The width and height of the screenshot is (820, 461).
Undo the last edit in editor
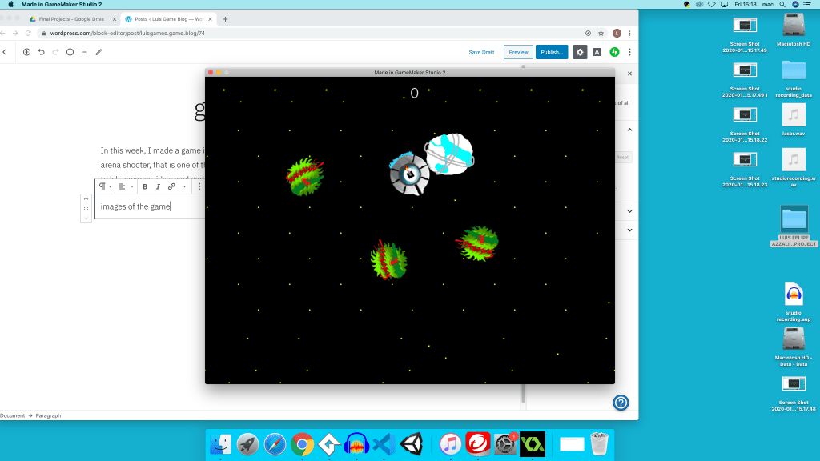[41, 52]
